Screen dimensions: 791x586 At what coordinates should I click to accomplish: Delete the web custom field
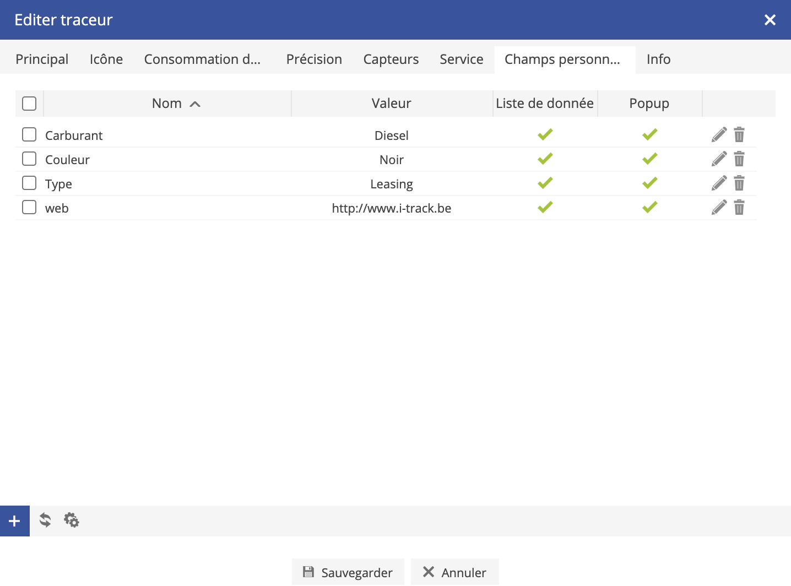[x=739, y=208]
